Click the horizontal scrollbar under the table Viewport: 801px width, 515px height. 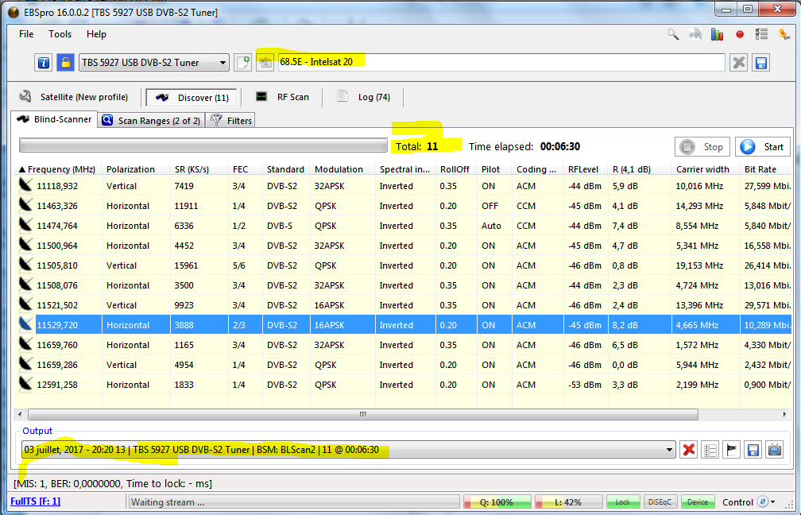click(362, 414)
